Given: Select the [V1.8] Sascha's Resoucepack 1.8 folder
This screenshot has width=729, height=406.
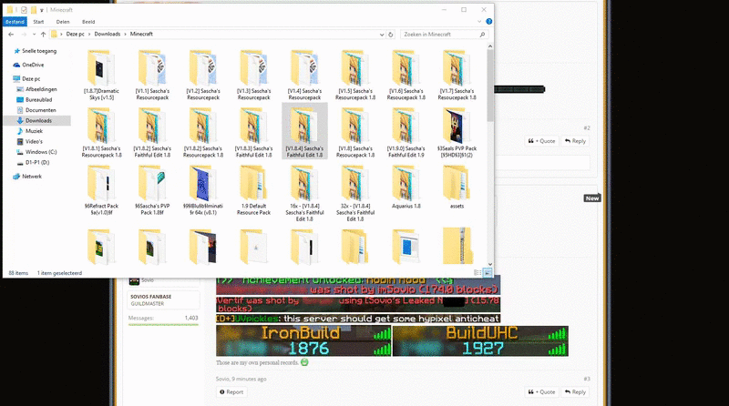Looking at the screenshot, I should click(x=355, y=132).
